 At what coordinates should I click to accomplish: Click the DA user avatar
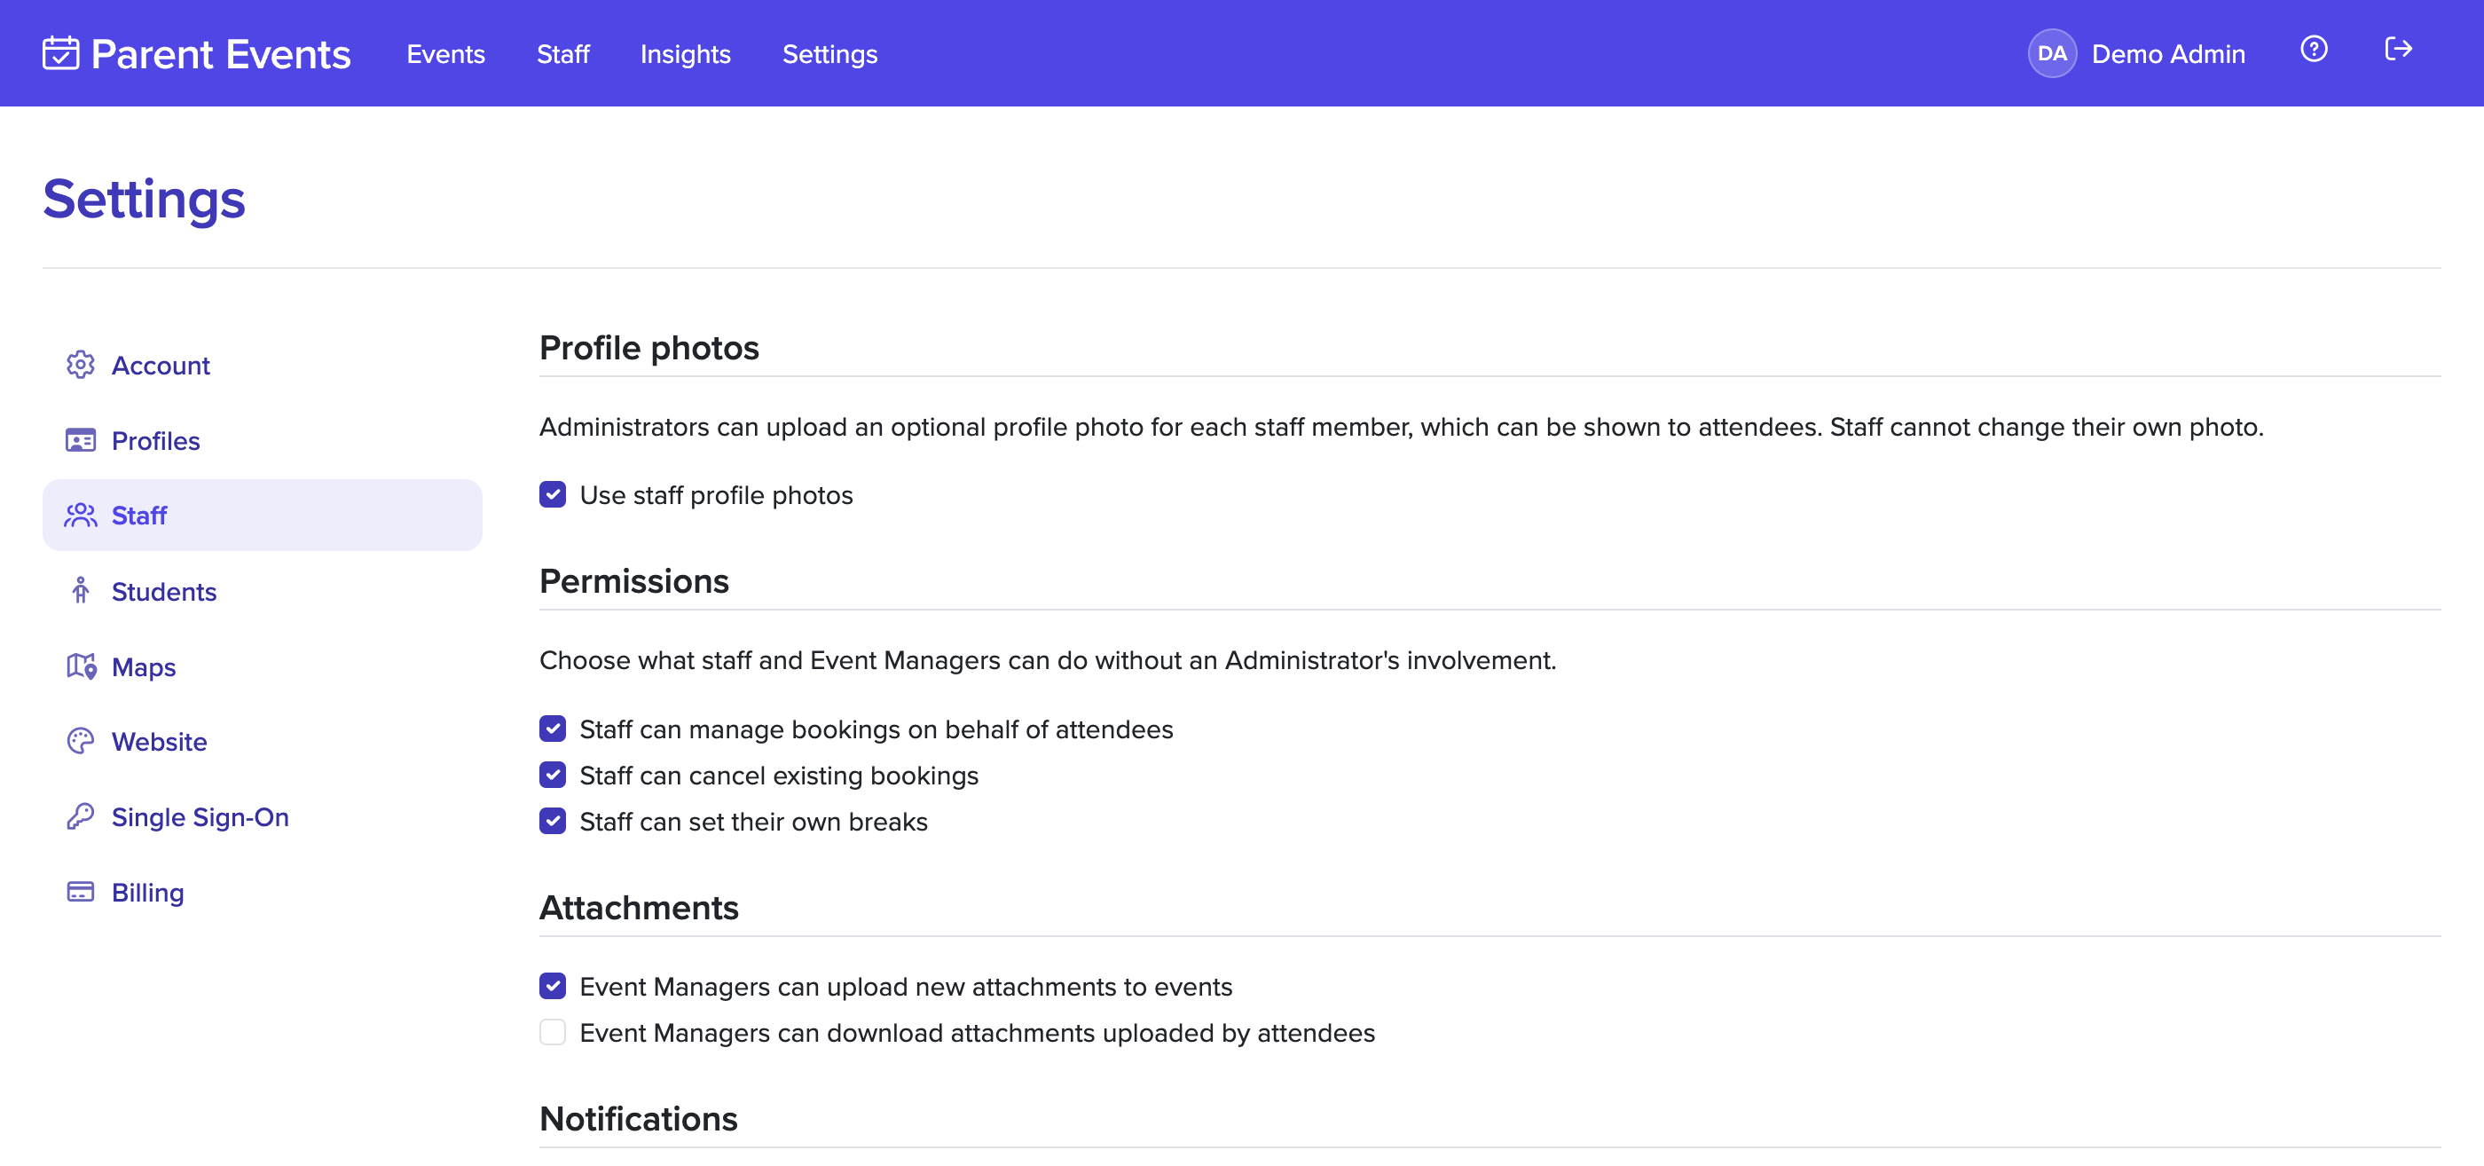click(x=2052, y=53)
